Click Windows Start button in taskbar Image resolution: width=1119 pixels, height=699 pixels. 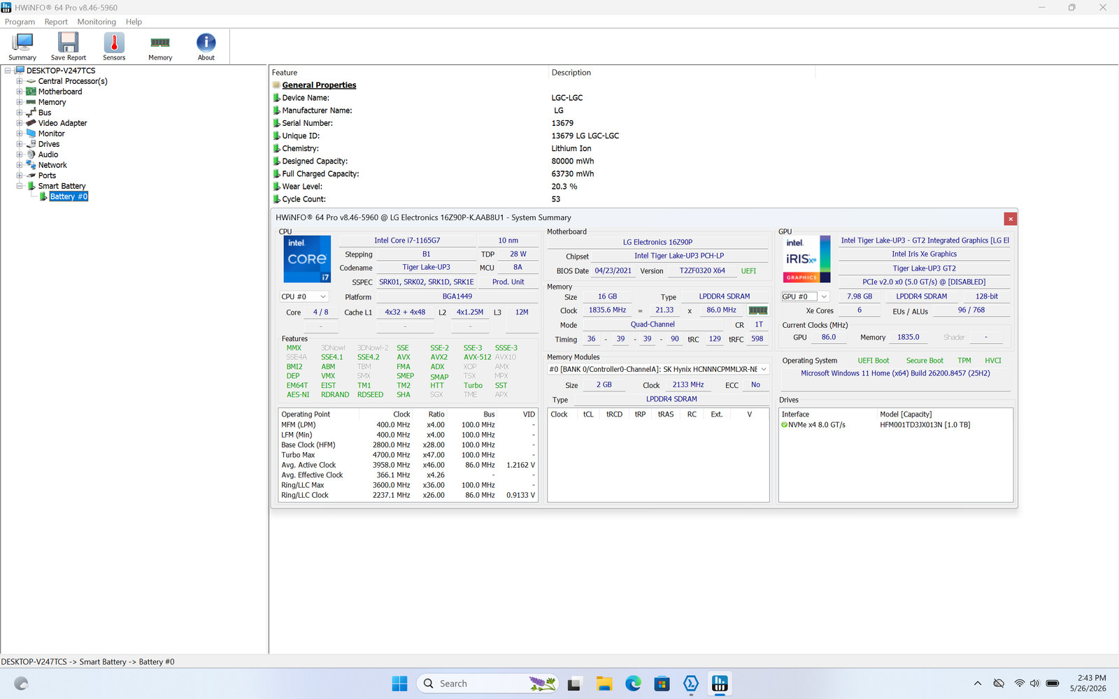[399, 684]
